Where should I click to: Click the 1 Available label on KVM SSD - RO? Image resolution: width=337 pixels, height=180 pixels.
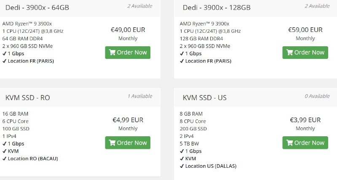click(x=140, y=96)
